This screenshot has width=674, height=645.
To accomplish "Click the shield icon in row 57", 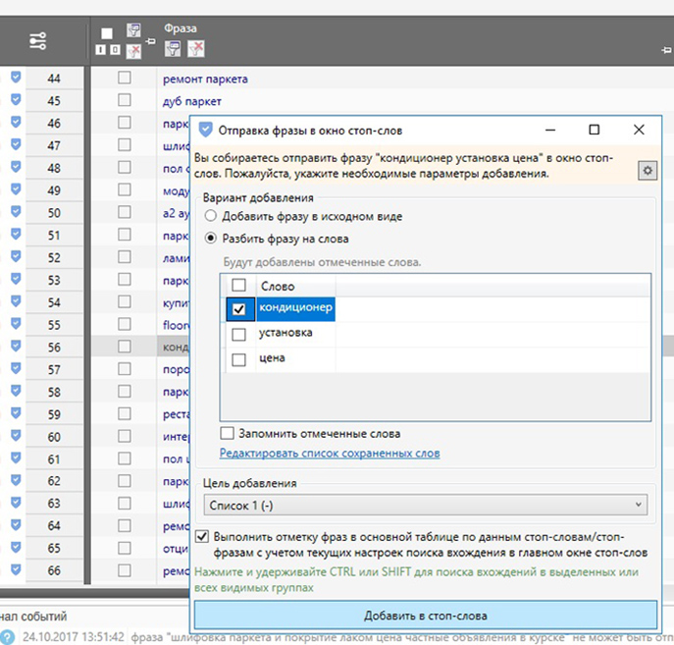I will click(16, 368).
